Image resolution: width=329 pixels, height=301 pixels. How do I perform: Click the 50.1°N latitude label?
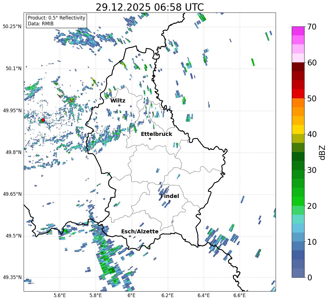[x=14, y=68]
